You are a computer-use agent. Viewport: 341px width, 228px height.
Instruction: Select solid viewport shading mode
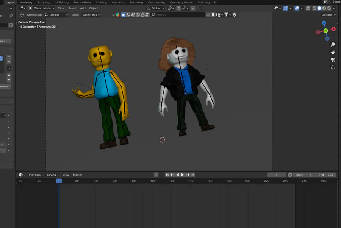(319, 8)
